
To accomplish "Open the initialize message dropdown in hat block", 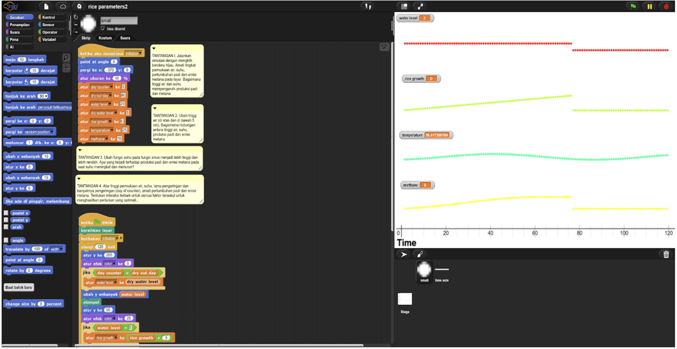I will (140, 54).
